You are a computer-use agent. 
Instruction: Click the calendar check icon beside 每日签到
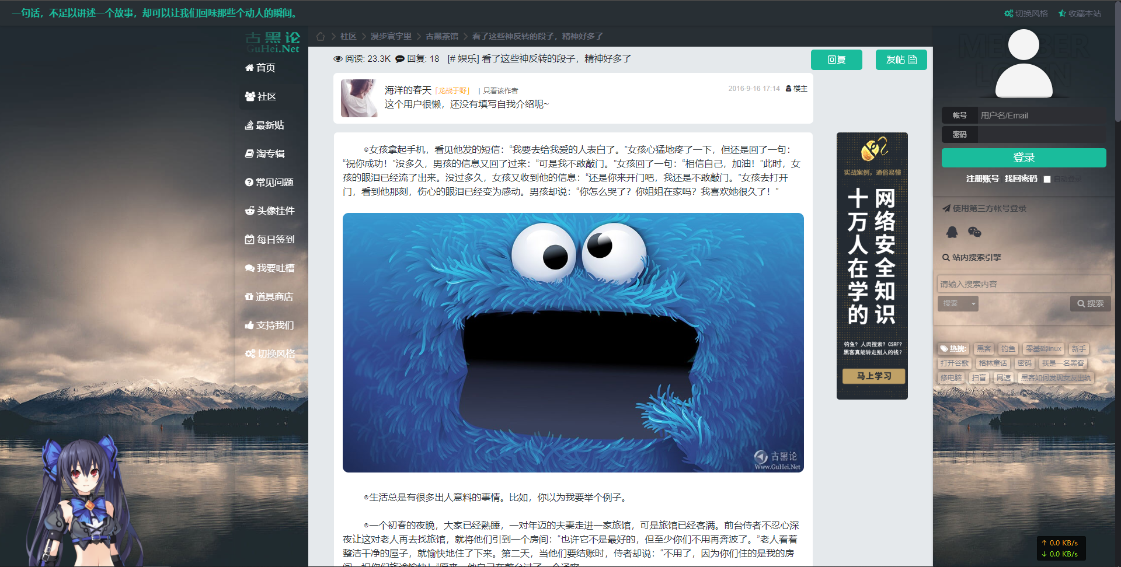click(249, 239)
